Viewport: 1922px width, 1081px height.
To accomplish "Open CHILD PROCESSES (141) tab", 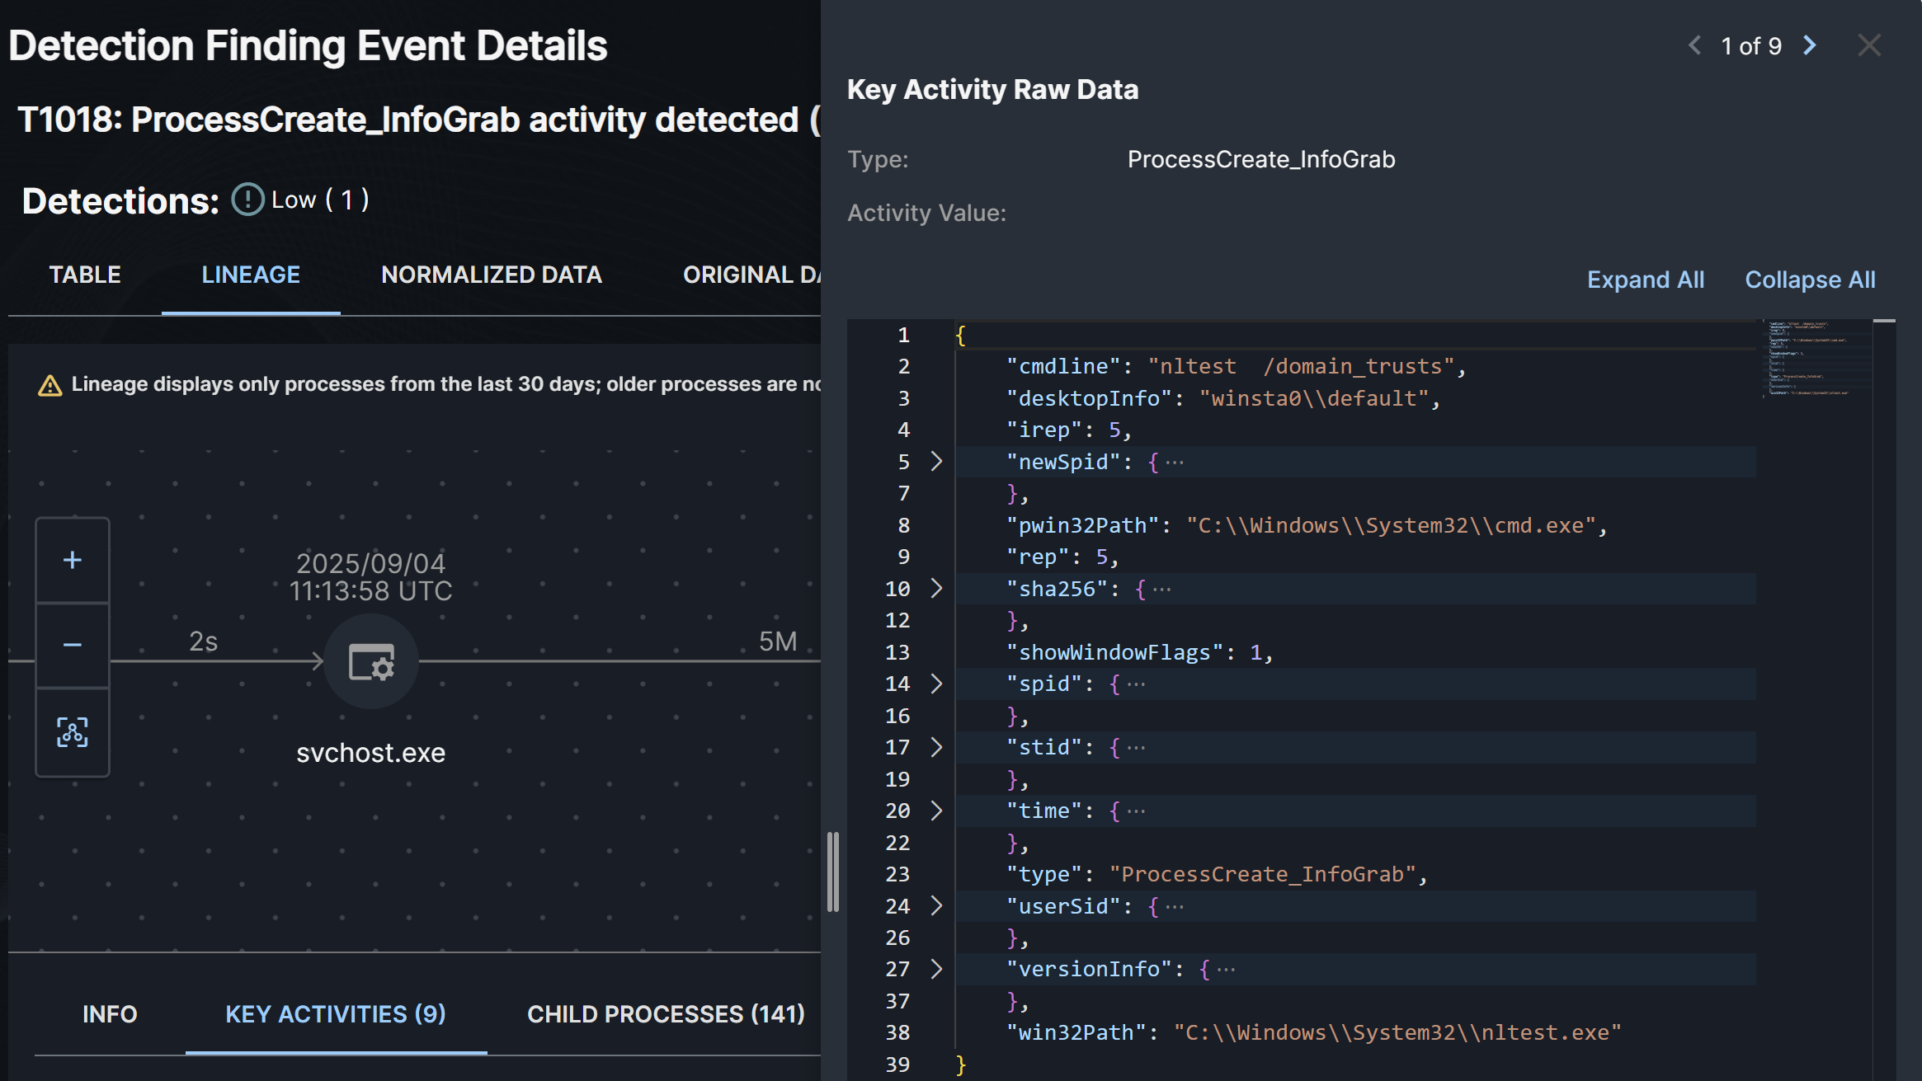I will 666,1014.
